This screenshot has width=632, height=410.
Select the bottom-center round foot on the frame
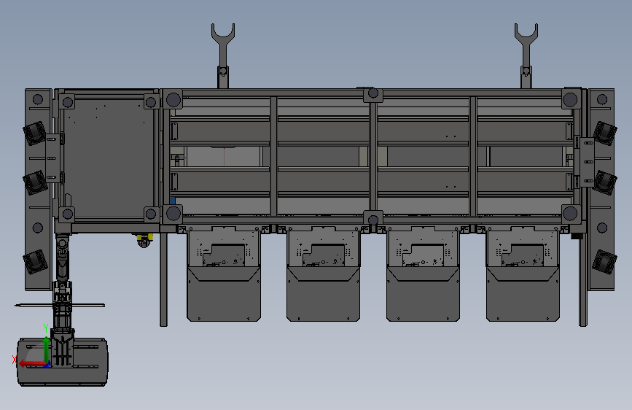pyautogui.click(x=373, y=220)
